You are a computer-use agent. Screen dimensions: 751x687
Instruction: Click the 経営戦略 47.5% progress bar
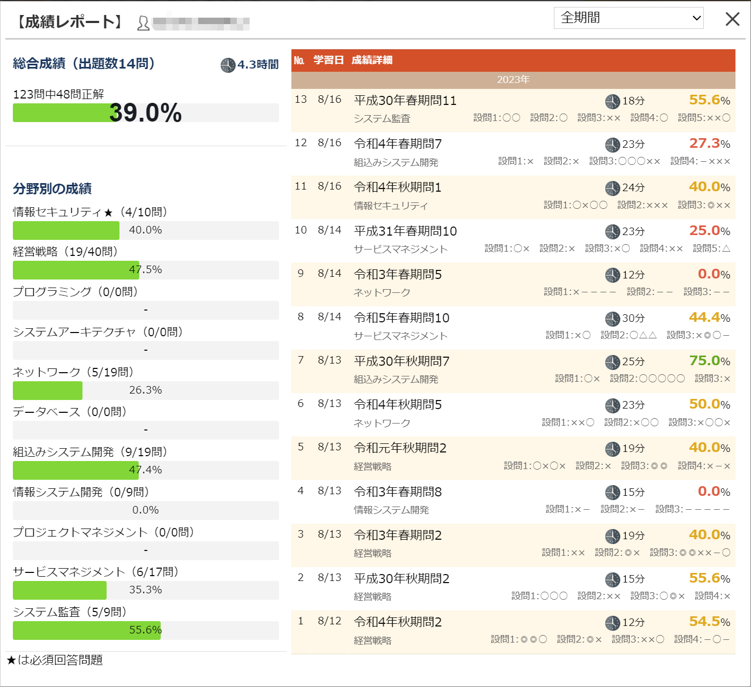tap(146, 270)
